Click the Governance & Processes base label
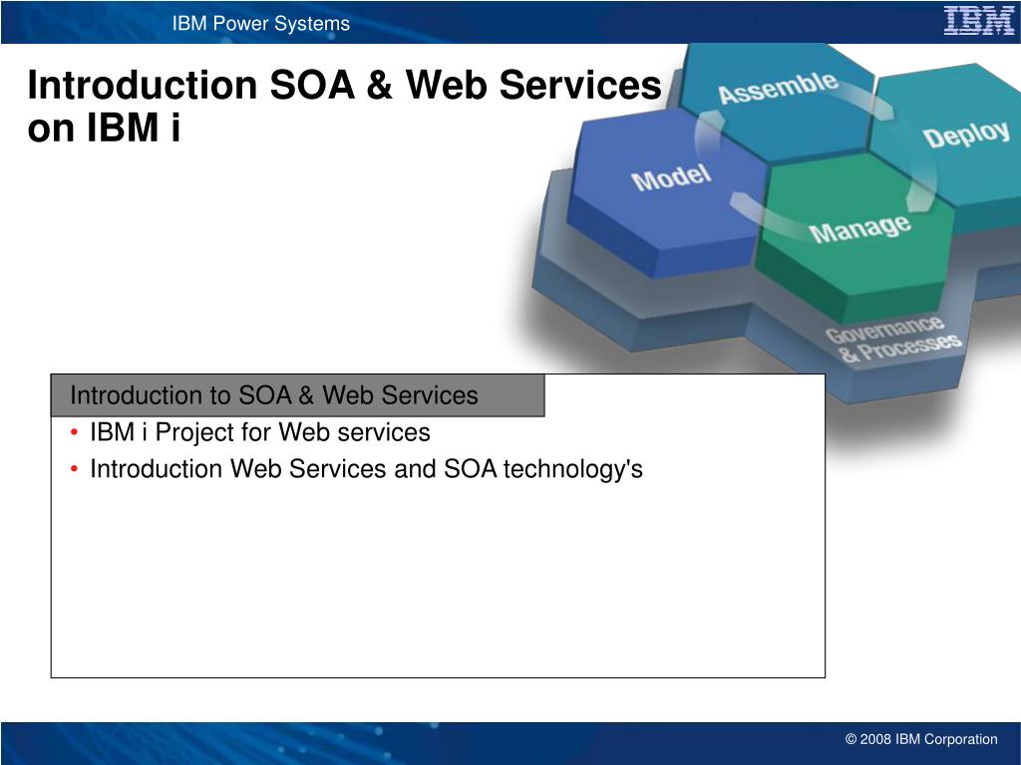Viewport: 1021px width, 765px height. coord(893,339)
